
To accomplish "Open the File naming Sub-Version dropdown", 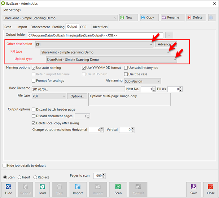I will pyautogui.click(x=159, y=82).
